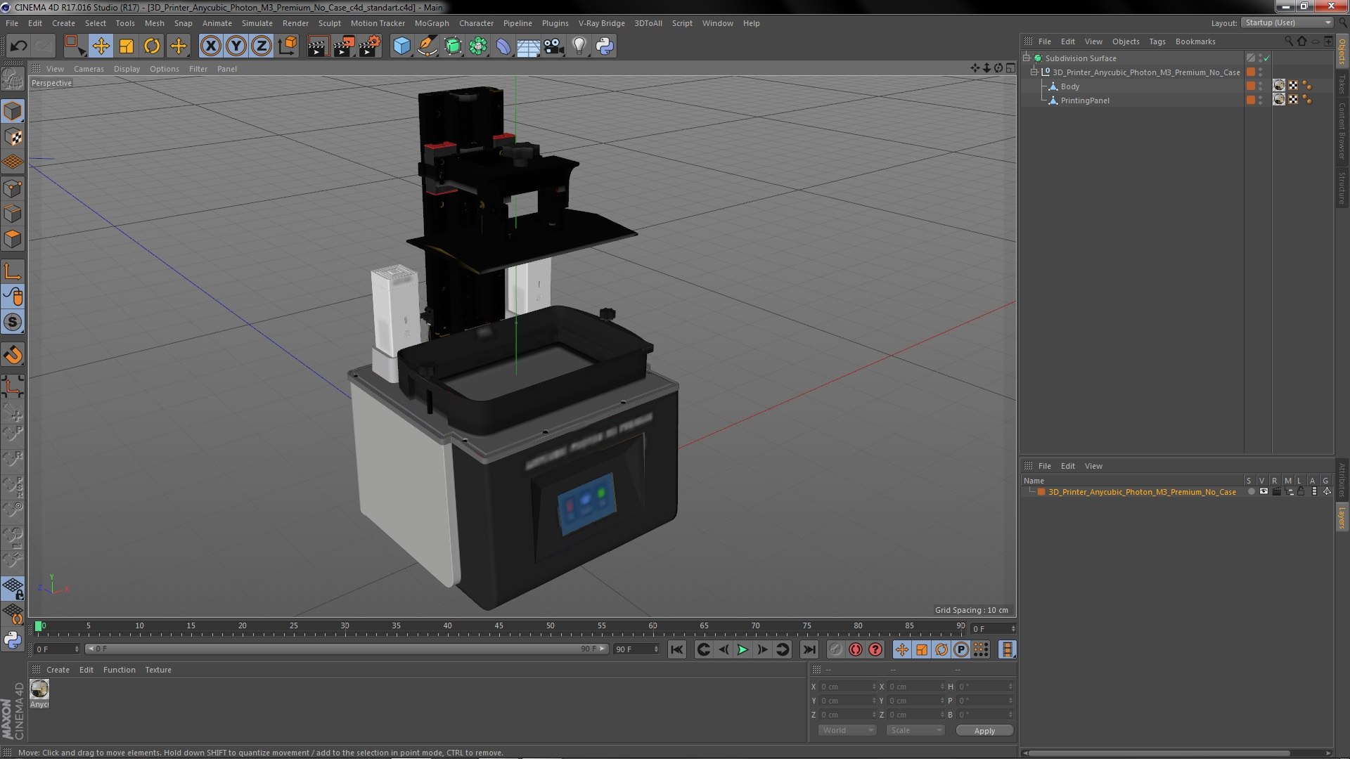Select the Rotate tool
Screen dimensions: 1350x759
click(x=152, y=46)
